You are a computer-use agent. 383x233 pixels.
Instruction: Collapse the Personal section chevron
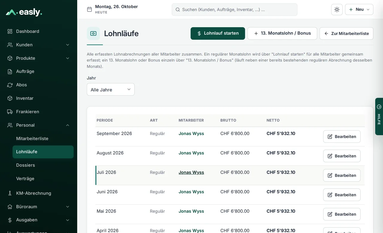[68, 125]
